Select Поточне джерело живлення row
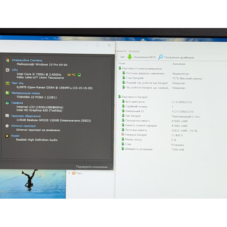The image size is (227, 227). coord(155,73)
